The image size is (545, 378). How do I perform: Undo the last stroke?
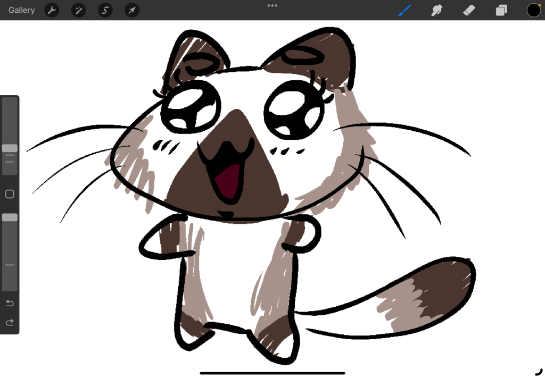(10, 303)
